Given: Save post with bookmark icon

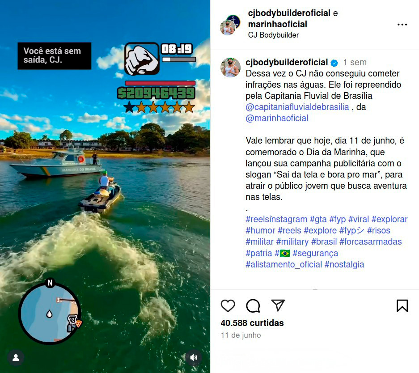Looking at the screenshot, I should pyautogui.click(x=402, y=305).
